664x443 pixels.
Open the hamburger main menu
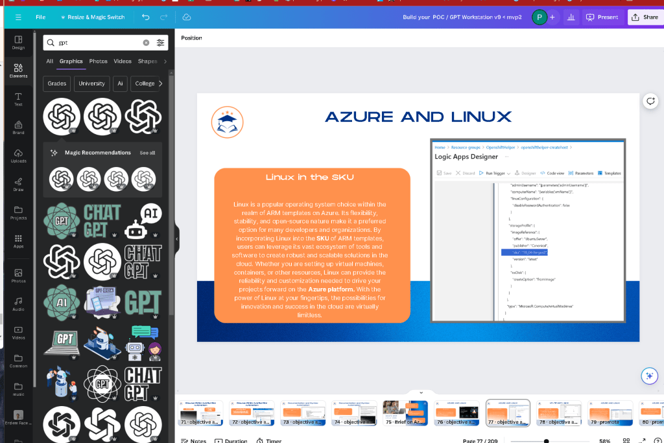pos(18,17)
